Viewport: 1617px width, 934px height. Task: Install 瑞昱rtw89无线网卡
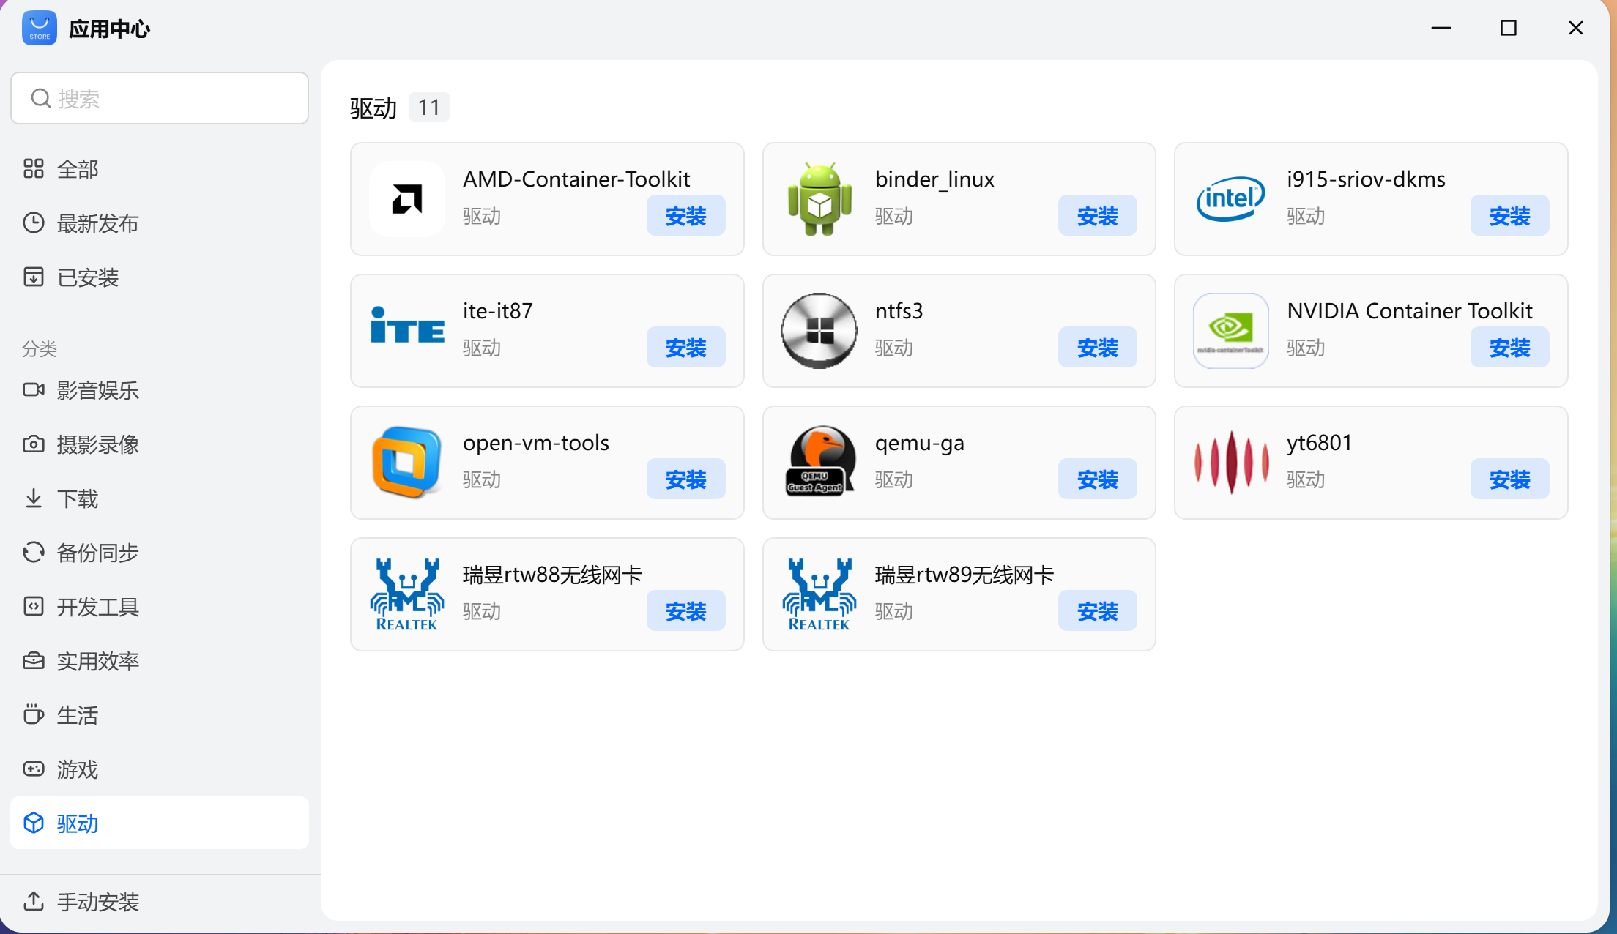(x=1097, y=610)
